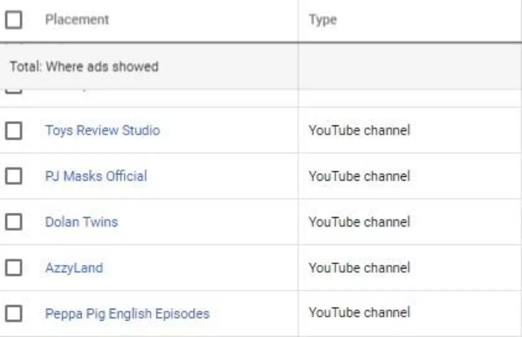
Task: Tick the select-all checkbox beside Placement header
Action: point(14,20)
